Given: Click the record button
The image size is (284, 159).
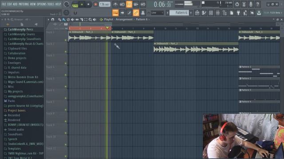Looking at the screenshot, I should click(x=95, y=4).
